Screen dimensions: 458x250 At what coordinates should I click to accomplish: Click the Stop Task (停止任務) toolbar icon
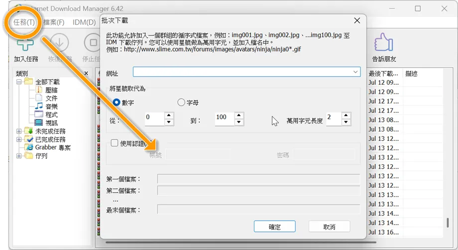click(93, 43)
